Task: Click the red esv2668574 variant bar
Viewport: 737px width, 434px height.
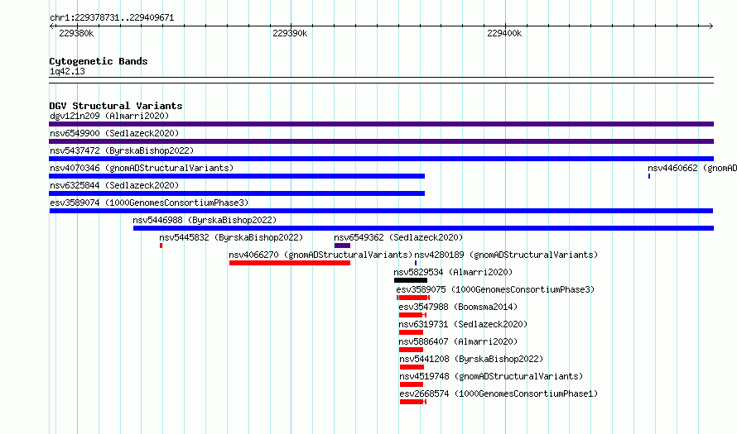Action: tap(412, 402)
